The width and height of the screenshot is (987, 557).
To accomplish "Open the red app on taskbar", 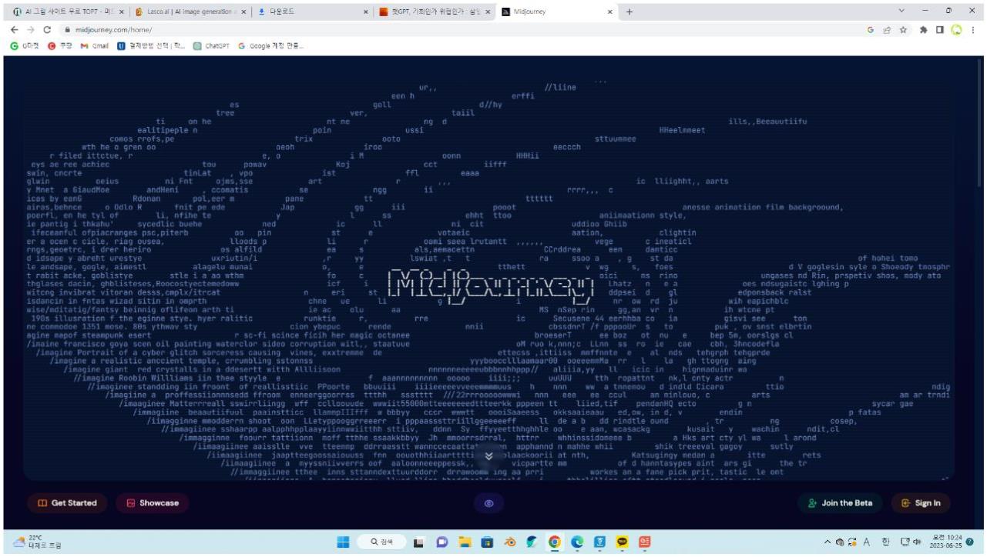I will click(645, 542).
